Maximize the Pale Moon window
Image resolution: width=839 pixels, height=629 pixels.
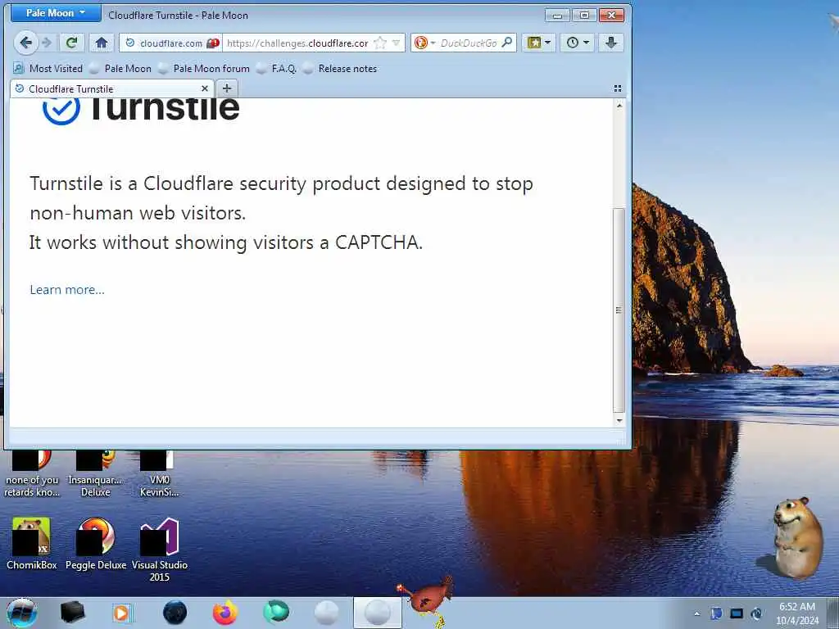coord(584,15)
